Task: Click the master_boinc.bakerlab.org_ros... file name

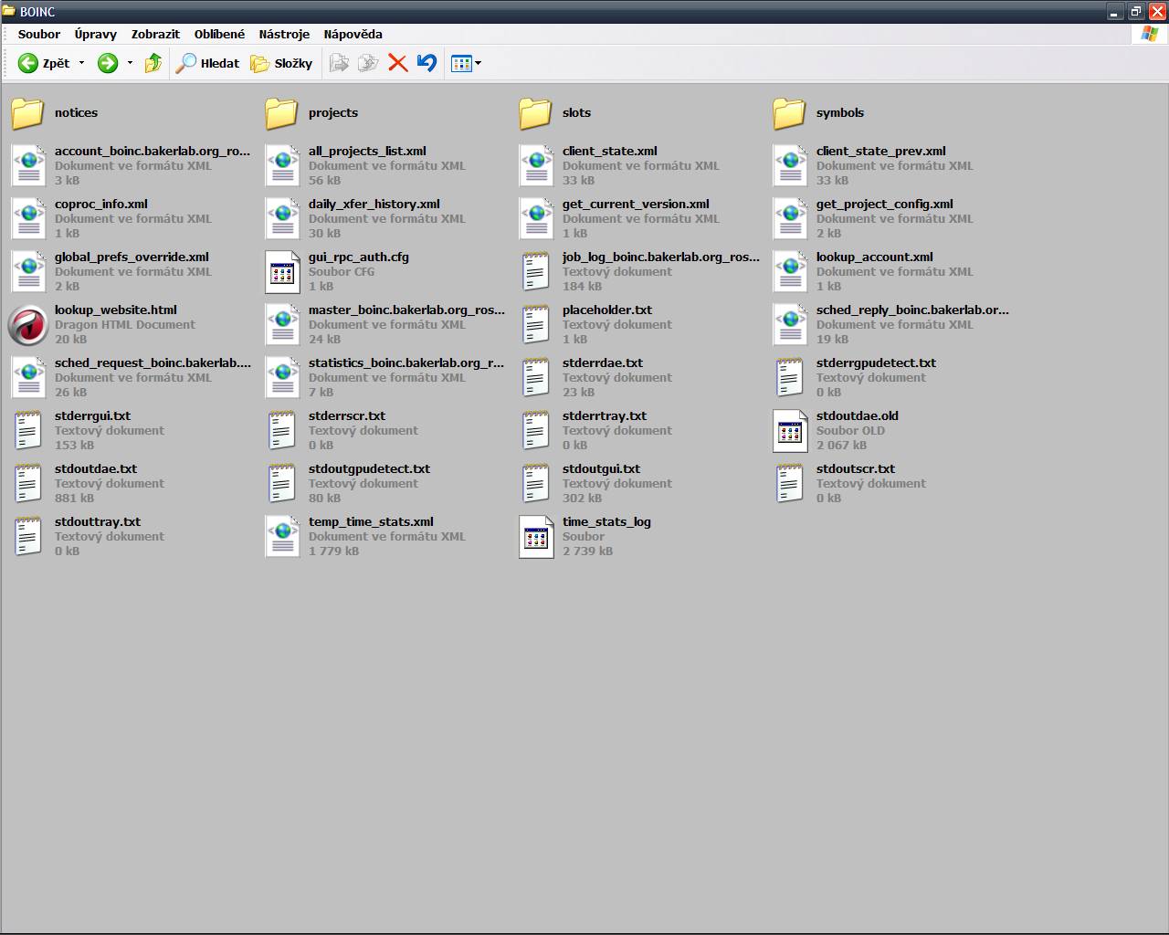Action: 406,310
